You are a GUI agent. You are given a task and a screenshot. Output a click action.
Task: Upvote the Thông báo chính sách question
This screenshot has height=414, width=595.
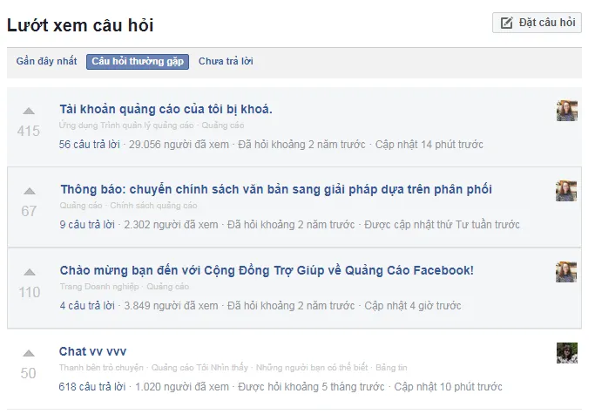tap(30, 191)
